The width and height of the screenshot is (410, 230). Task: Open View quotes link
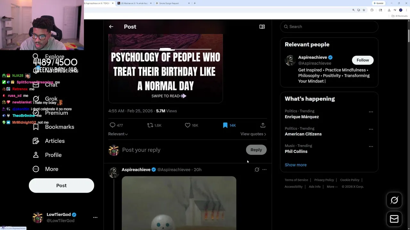click(253, 134)
